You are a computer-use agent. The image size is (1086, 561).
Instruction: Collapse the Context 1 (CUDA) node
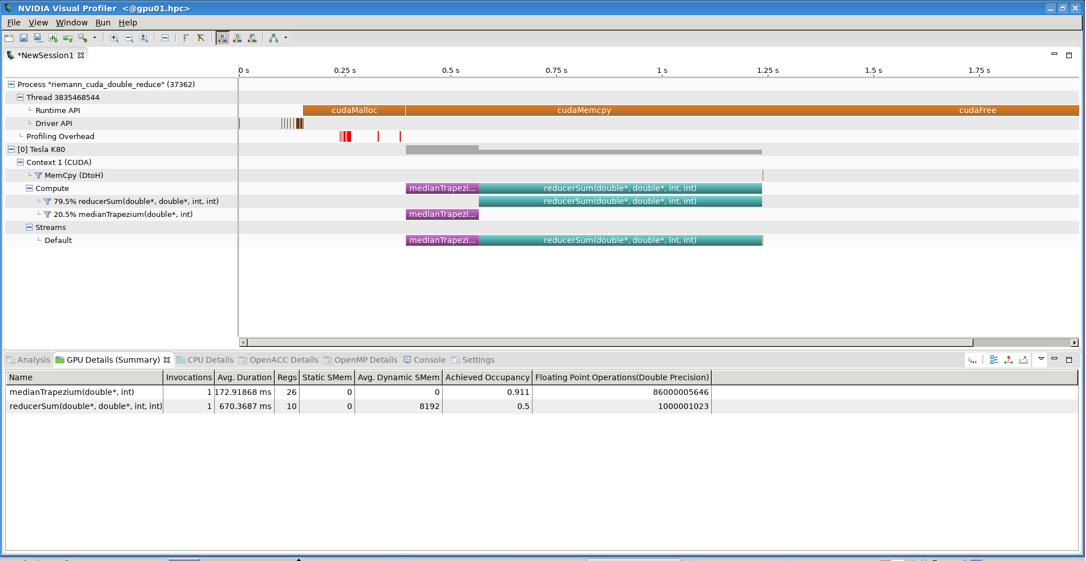click(20, 162)
